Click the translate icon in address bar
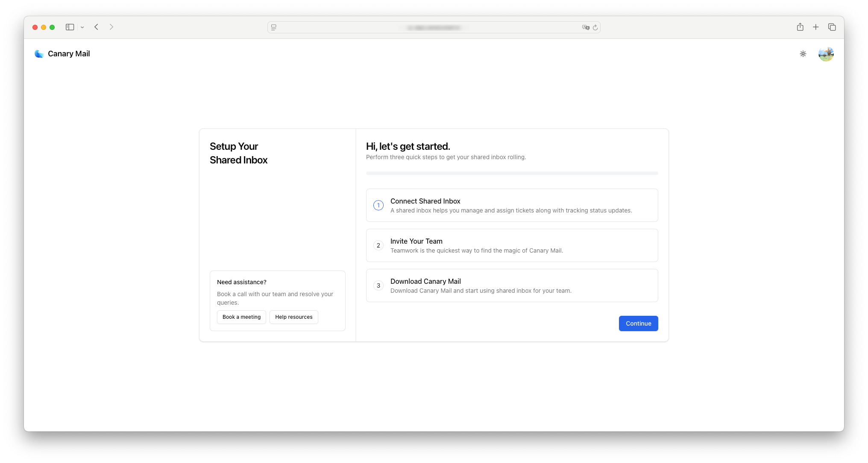Image resolution: width=868 pixels, height=463 pixels. [x=585, y=27]
